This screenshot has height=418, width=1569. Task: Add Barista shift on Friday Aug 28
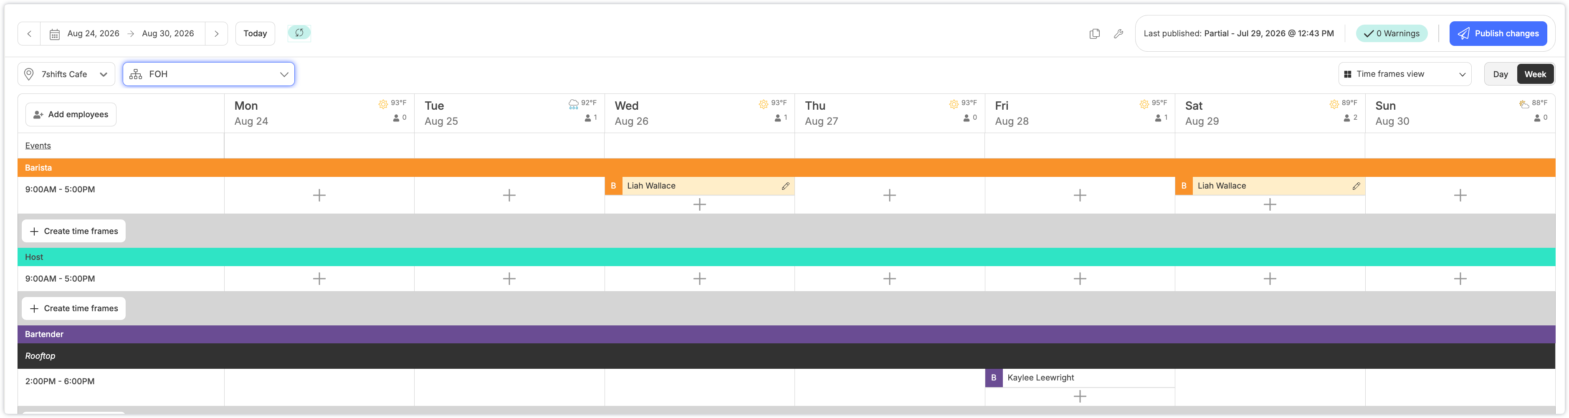pos(1080,195)
